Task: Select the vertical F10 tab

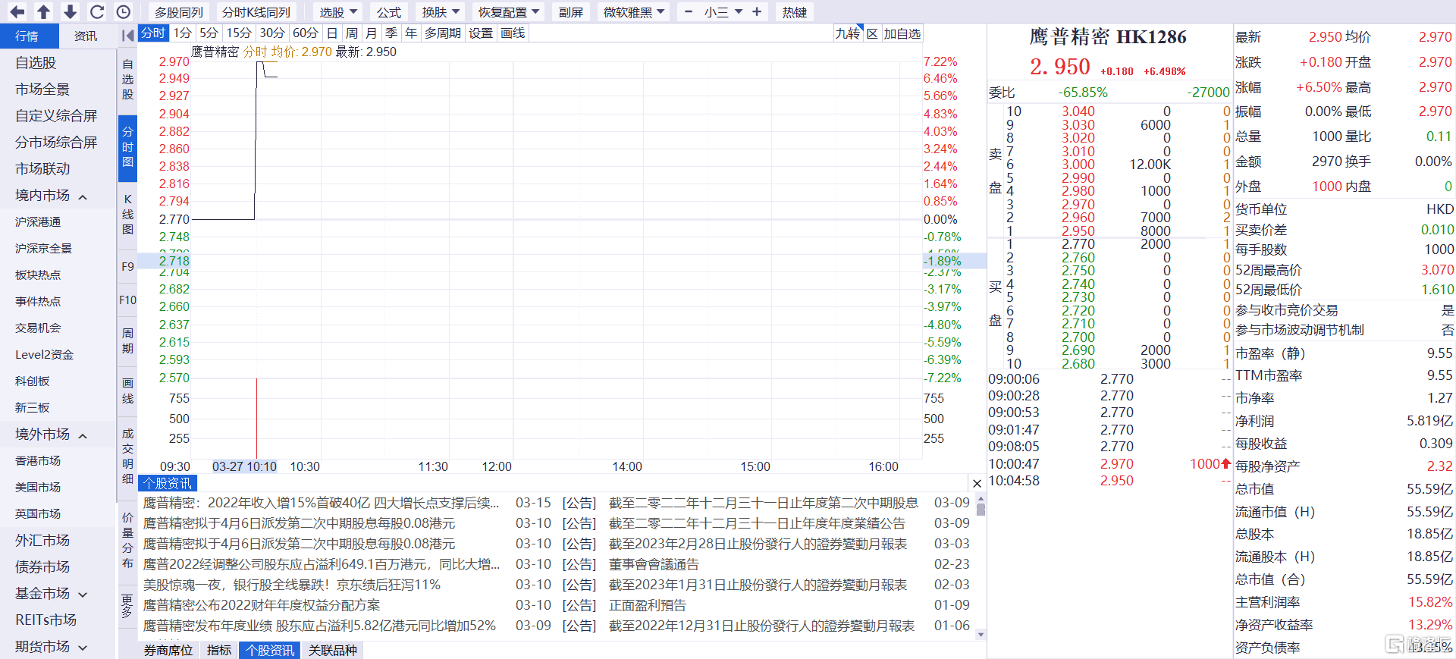Action: pyautogui.click(x=127, y=300)
